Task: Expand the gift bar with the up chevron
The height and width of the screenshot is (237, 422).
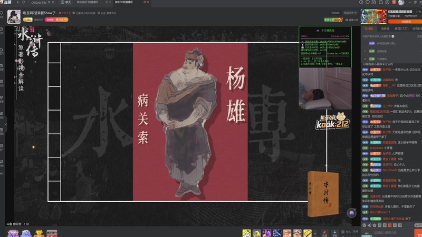Action: (315, 234)
